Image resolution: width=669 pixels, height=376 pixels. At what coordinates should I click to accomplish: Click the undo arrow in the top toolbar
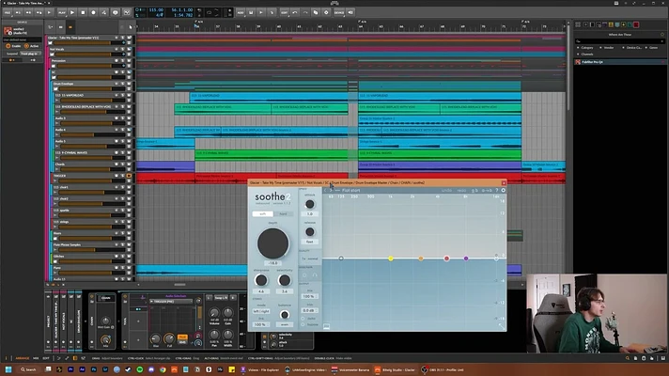click(x=295, y=13)
